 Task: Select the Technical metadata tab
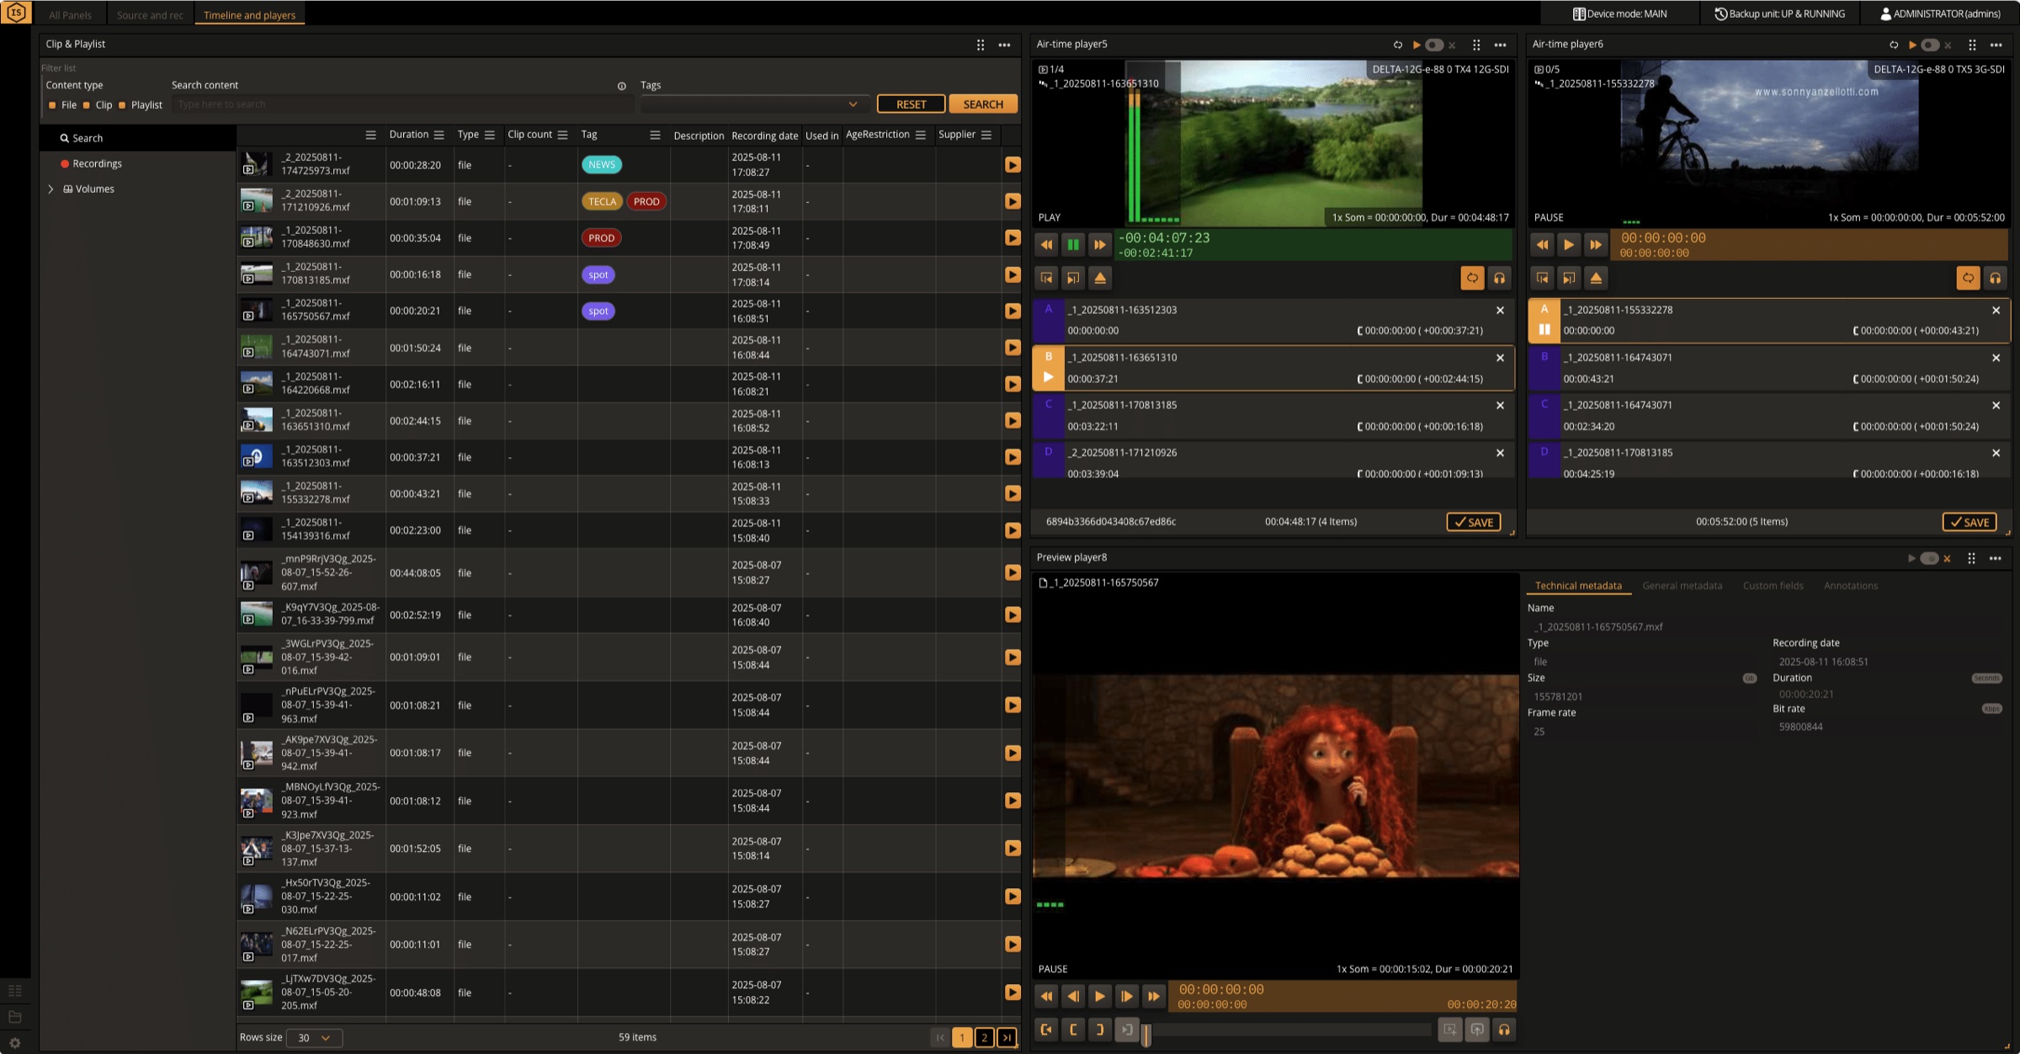[1578, 586]
